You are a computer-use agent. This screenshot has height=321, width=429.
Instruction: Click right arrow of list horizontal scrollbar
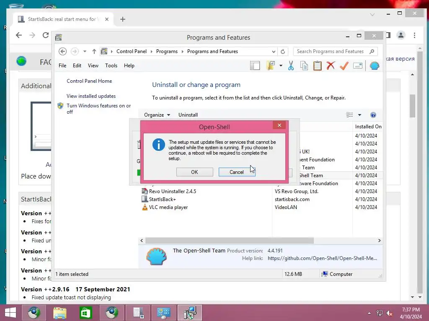[x=379, y=240]
